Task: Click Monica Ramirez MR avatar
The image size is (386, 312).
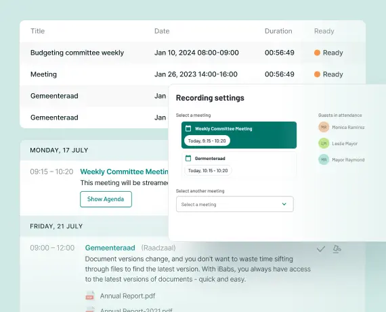Action: pyautogui.click(x=324, y=127)
